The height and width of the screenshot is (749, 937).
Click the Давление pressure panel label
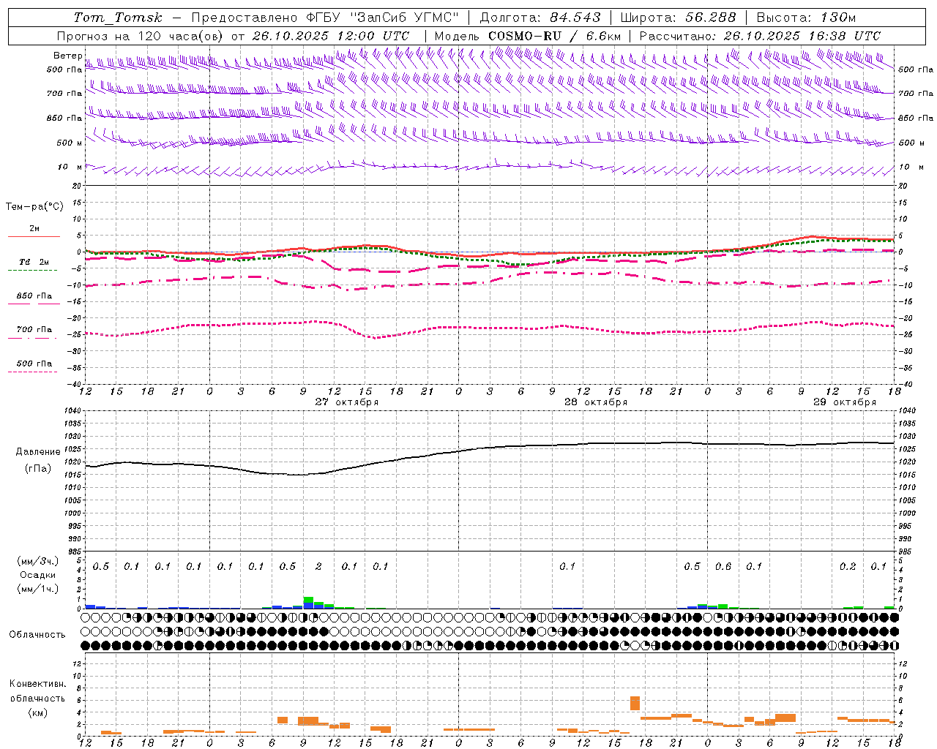click(38, 452)
